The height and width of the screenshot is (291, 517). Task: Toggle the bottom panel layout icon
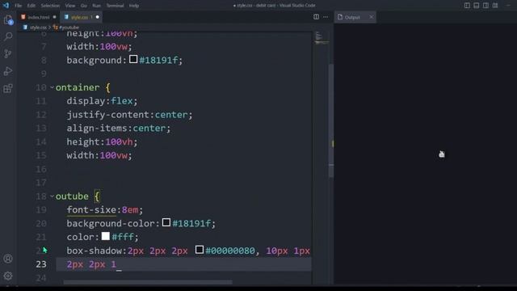point(477,6)
